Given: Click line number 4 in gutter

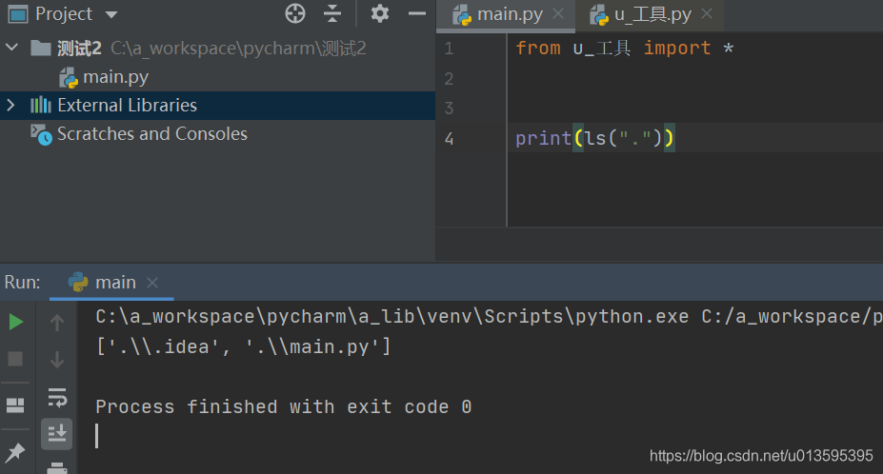Looking at the screenshot, I should [x=449, y=138].
